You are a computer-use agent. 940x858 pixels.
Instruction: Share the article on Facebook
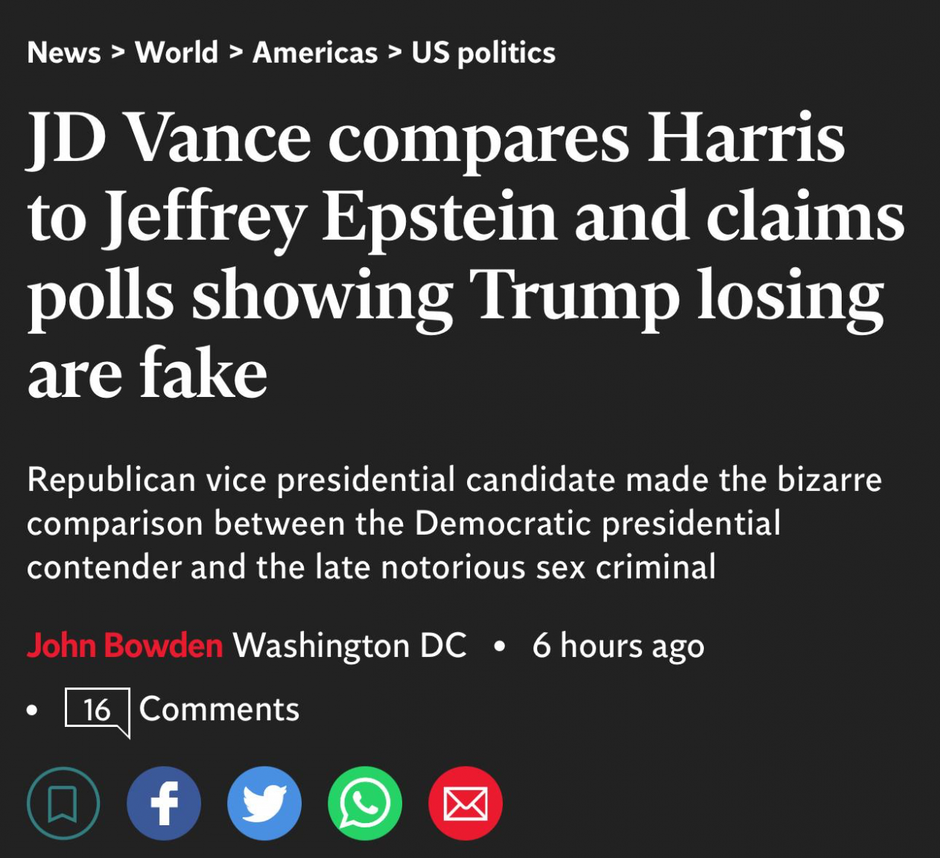coord(164,804)
